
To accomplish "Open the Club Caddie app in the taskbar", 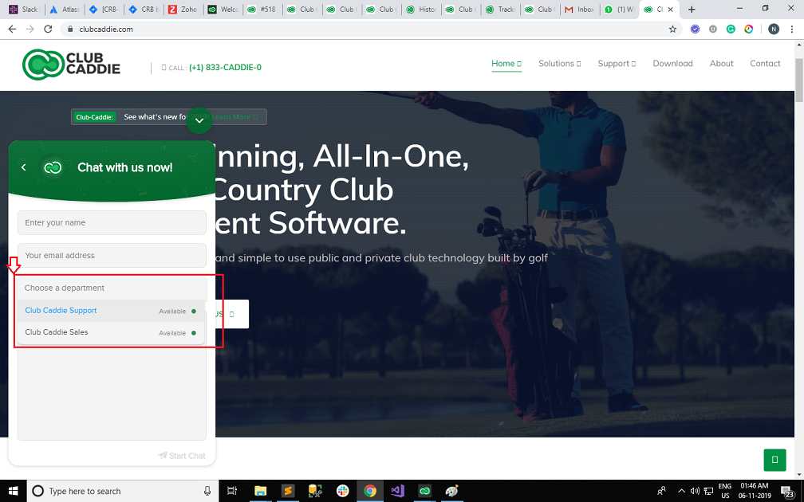I will 424,491.
